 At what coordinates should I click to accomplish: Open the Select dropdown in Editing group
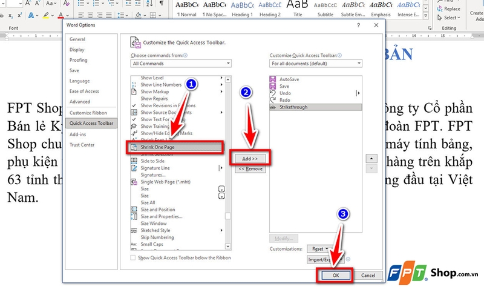click(x=448, y=18)
